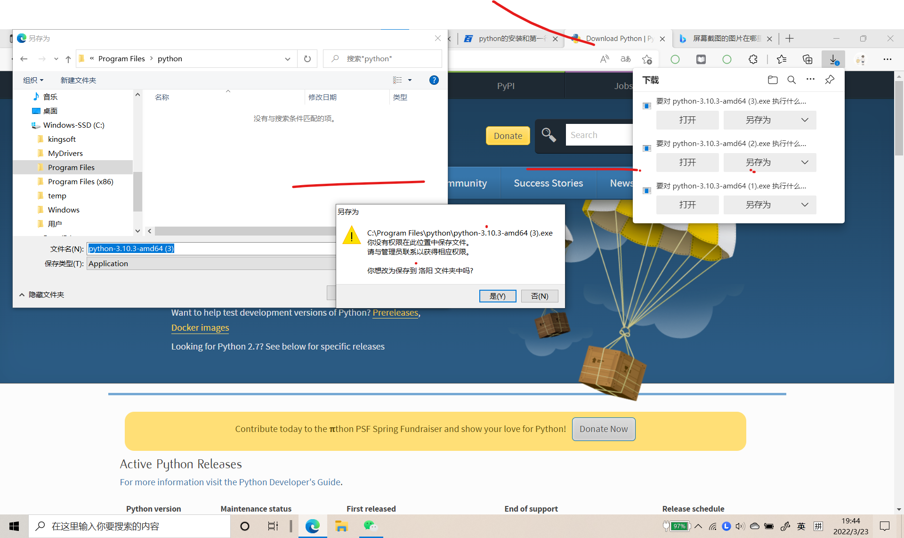Viewport: 904px width, 538px height.
Task: Expand the 组织 menu
Action: [33, 80]
